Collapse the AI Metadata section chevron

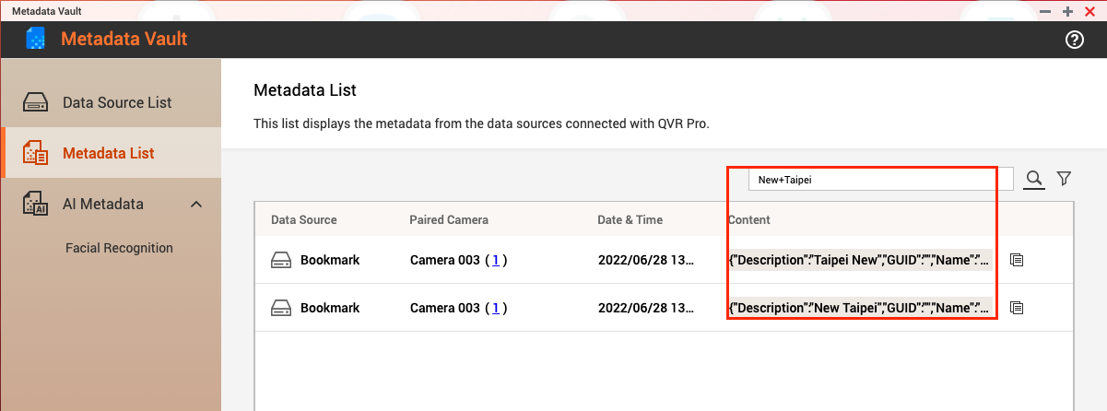196,204
